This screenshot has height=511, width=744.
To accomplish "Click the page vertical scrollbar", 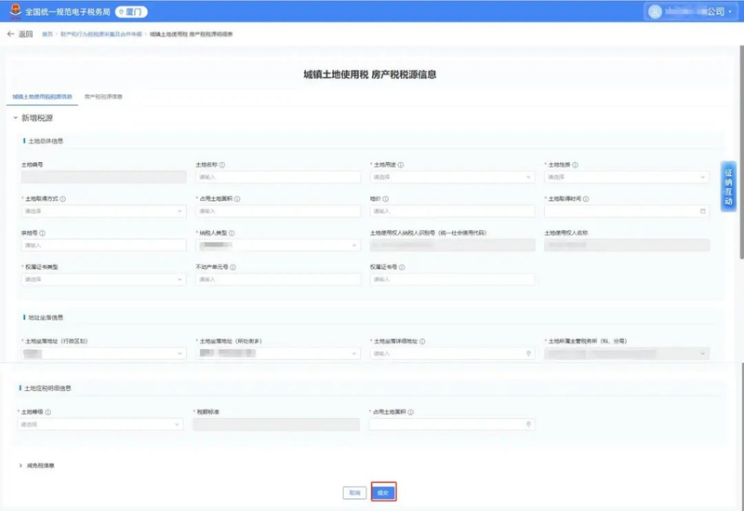I will point(741,152).
